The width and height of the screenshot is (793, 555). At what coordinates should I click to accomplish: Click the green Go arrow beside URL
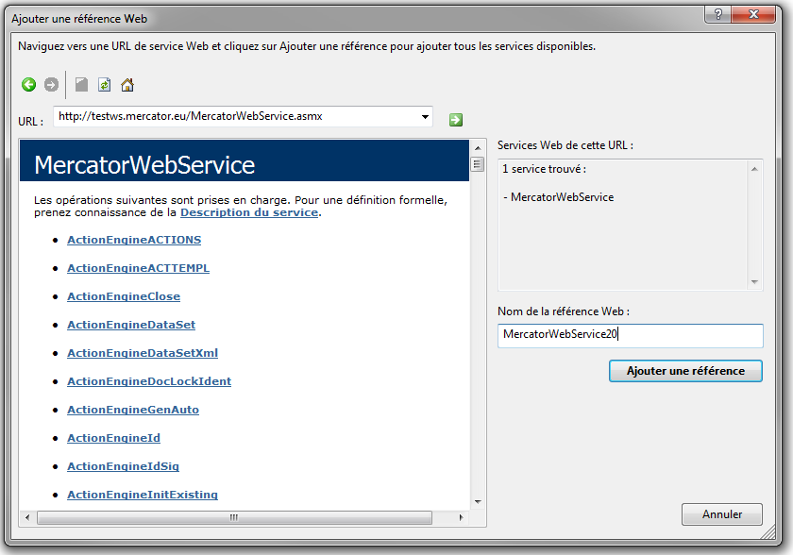click(x=456, y=119)
